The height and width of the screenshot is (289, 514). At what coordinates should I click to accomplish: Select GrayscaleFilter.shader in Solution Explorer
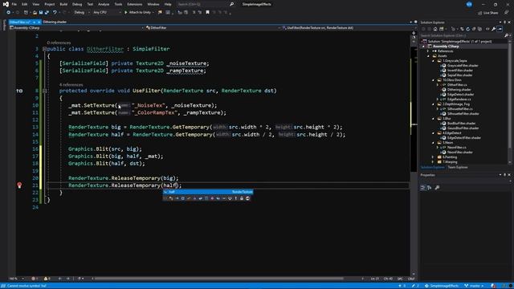tap(463, 66)
